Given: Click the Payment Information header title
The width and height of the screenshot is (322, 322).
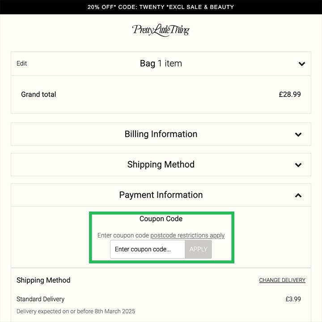Looking at the screenshot, I should click(161, 195).
